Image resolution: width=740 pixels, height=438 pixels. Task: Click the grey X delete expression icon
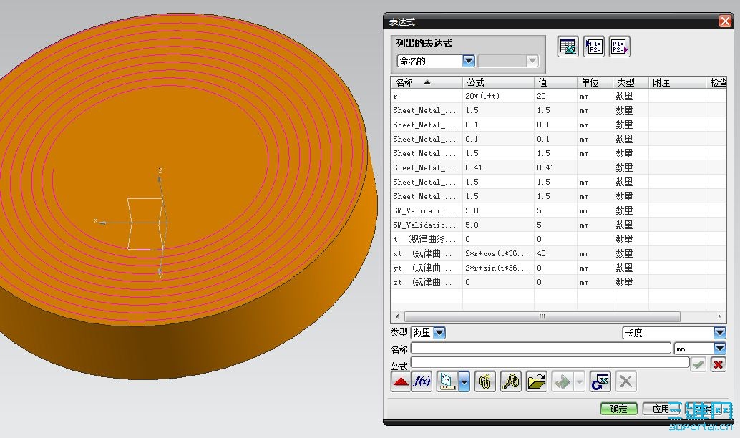pyautogui.click(x=625, y=381)
